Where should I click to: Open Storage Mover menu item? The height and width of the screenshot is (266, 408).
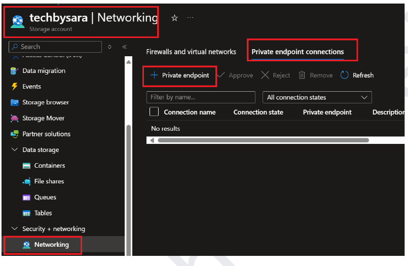(x=44, y=119)
